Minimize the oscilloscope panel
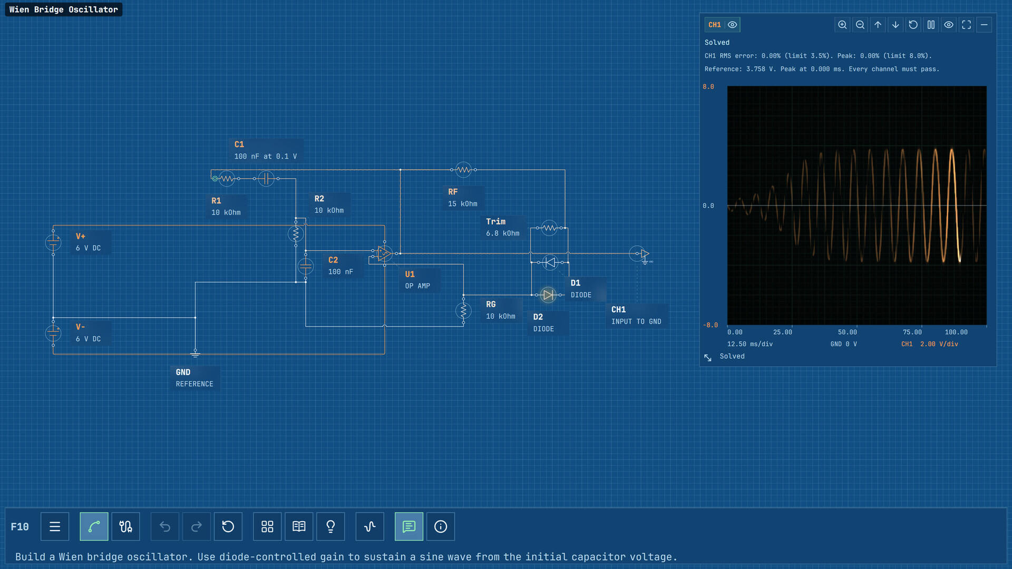Image resolution: width=1012 pixels, height=569 pixels. pyautogui.click(x=984, y=25)
